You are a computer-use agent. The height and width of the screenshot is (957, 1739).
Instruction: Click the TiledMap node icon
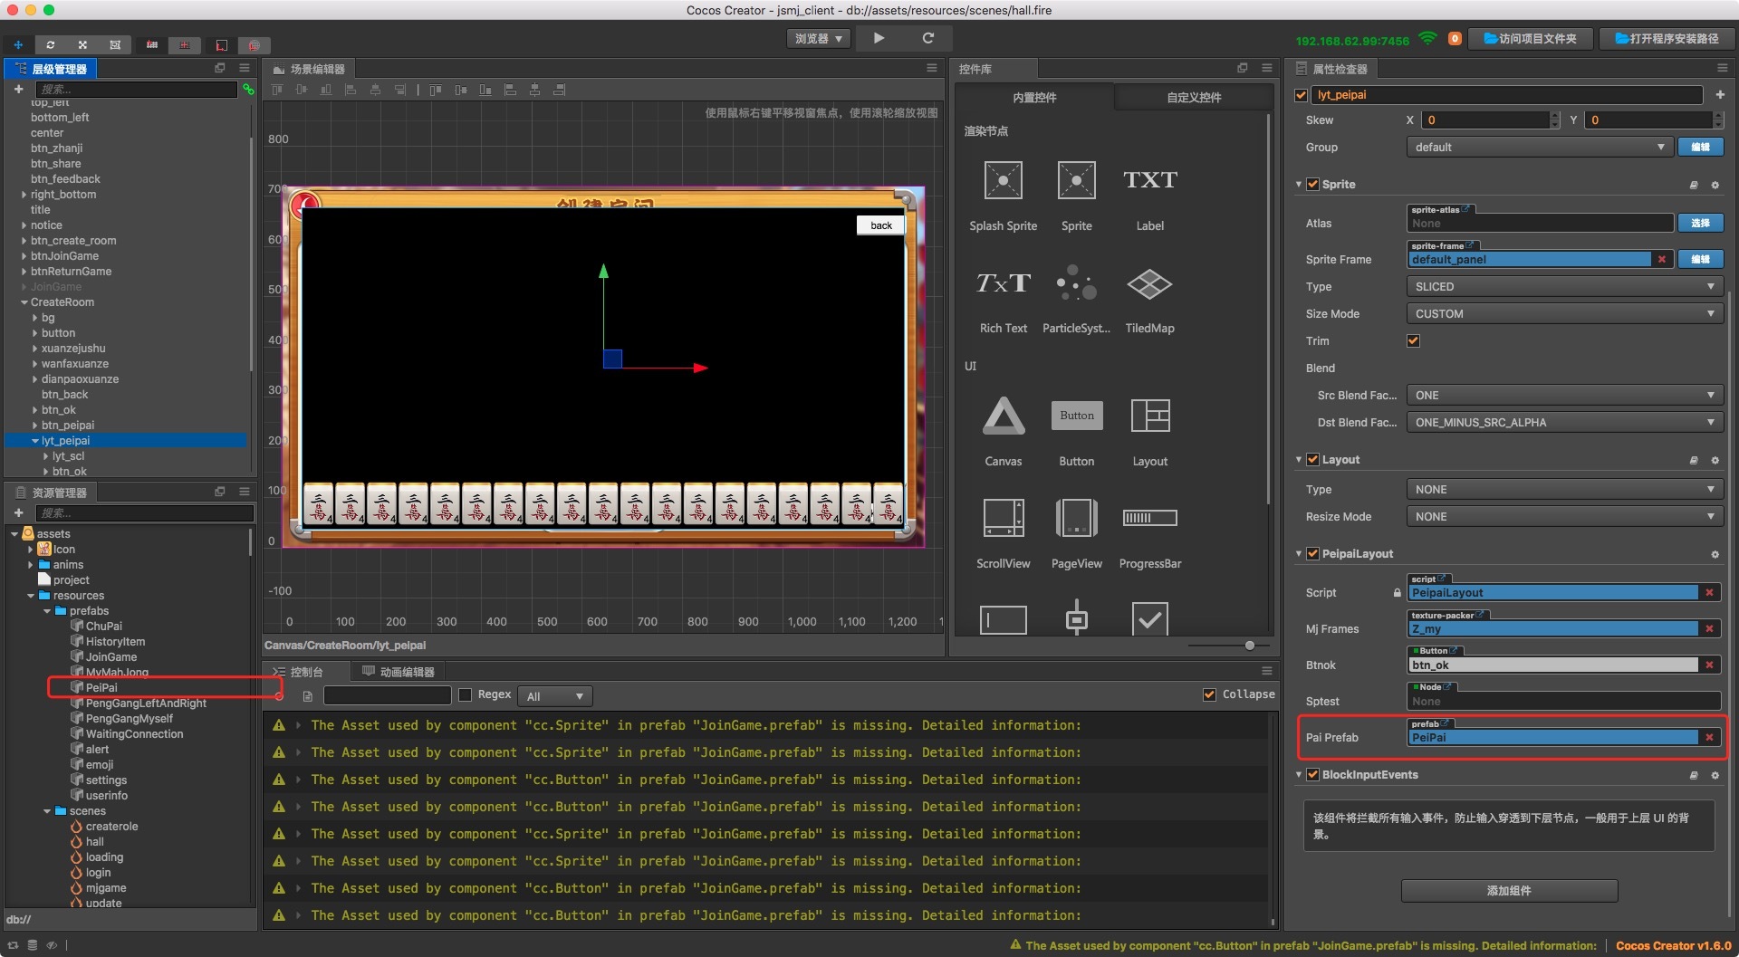coord(1149,285)
